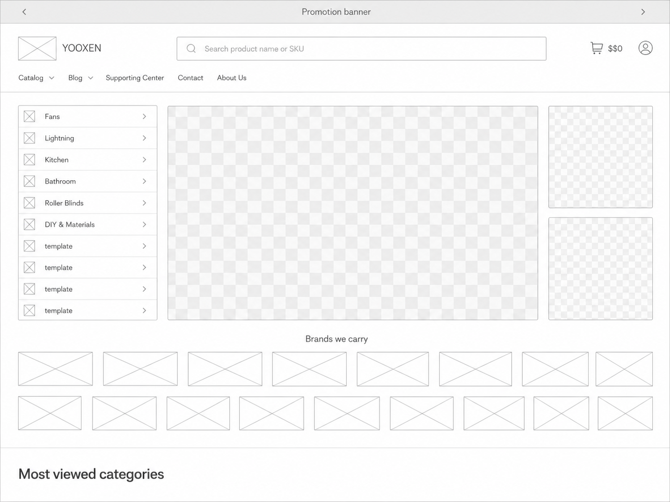The height and width of the screenshot is (502, 670).
Task: Open the shopping cart icon
Action: coord(596,48)
